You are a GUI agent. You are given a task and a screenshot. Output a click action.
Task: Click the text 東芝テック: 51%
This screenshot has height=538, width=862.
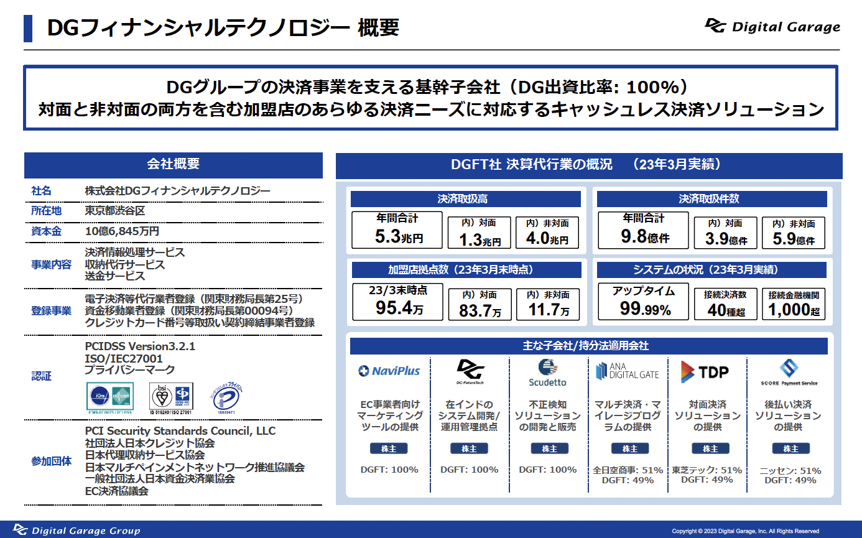click(x=707, y=470)
